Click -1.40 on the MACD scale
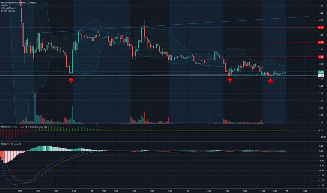 pyautogui.click(x=321, y=185)
